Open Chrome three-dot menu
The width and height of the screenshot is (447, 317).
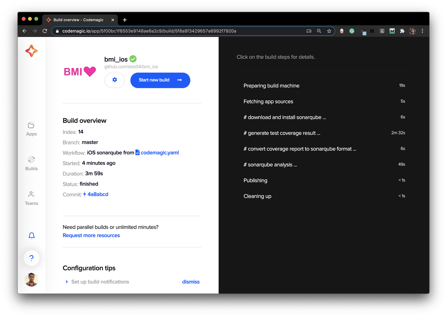pyautogui.click(x=422, y=31)
